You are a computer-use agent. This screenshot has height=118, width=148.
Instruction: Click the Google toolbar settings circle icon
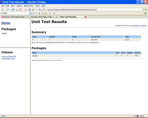click(54, 13)
